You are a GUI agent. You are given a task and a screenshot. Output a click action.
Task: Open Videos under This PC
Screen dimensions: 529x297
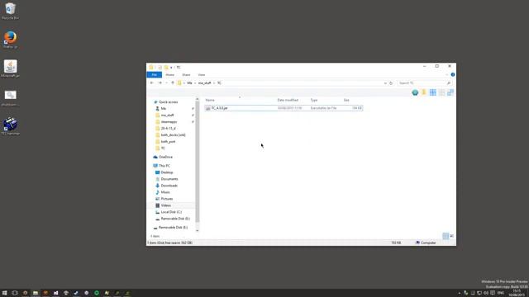click(x=165, y=205)
